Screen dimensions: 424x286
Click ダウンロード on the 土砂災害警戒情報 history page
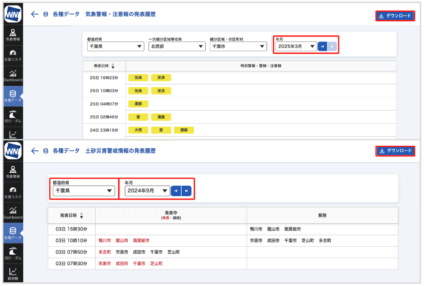395,151
